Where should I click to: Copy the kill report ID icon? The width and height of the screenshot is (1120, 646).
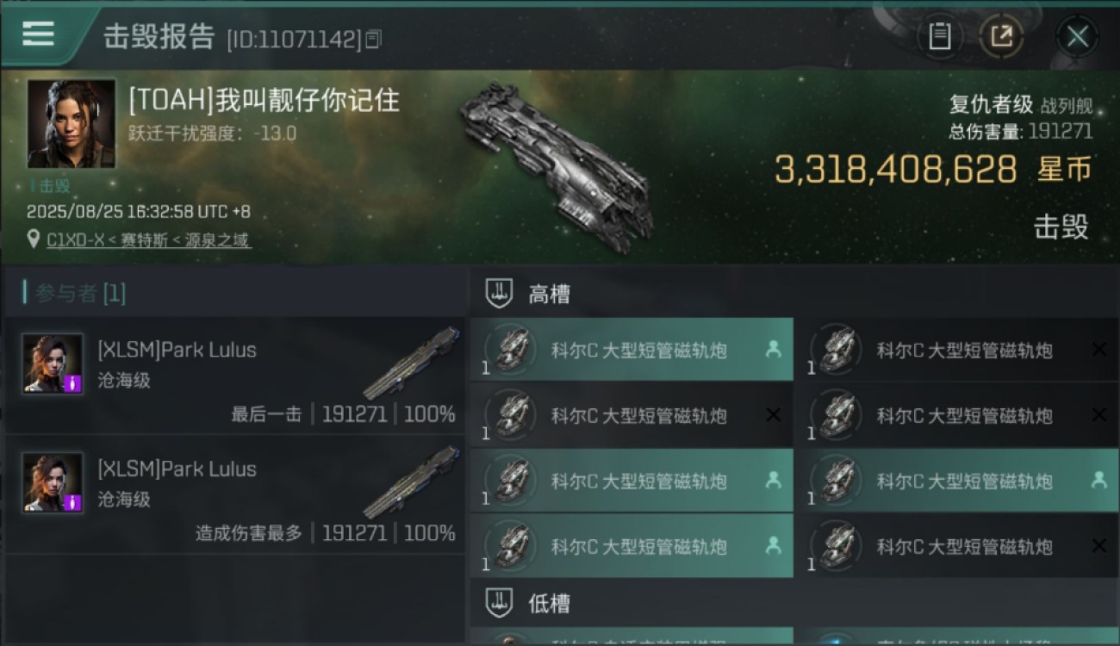(x=373, y=39)
